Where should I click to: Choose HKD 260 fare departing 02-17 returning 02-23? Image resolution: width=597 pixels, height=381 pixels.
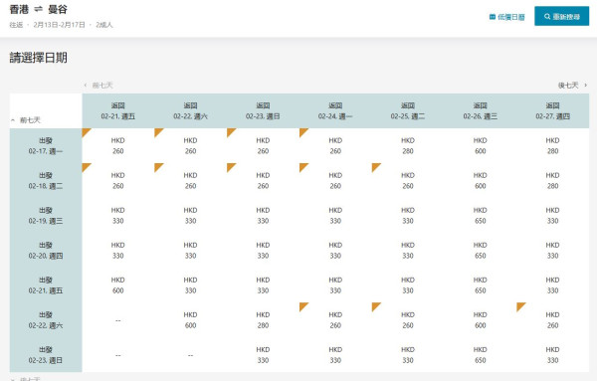263,146
